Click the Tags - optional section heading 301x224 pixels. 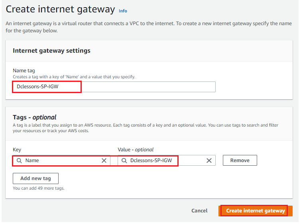click(x=35, y=117)
